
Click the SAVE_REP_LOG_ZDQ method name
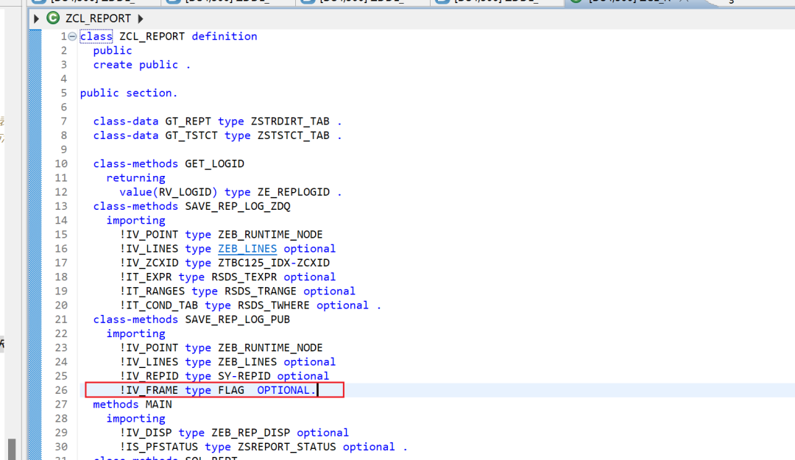point(238,206)
